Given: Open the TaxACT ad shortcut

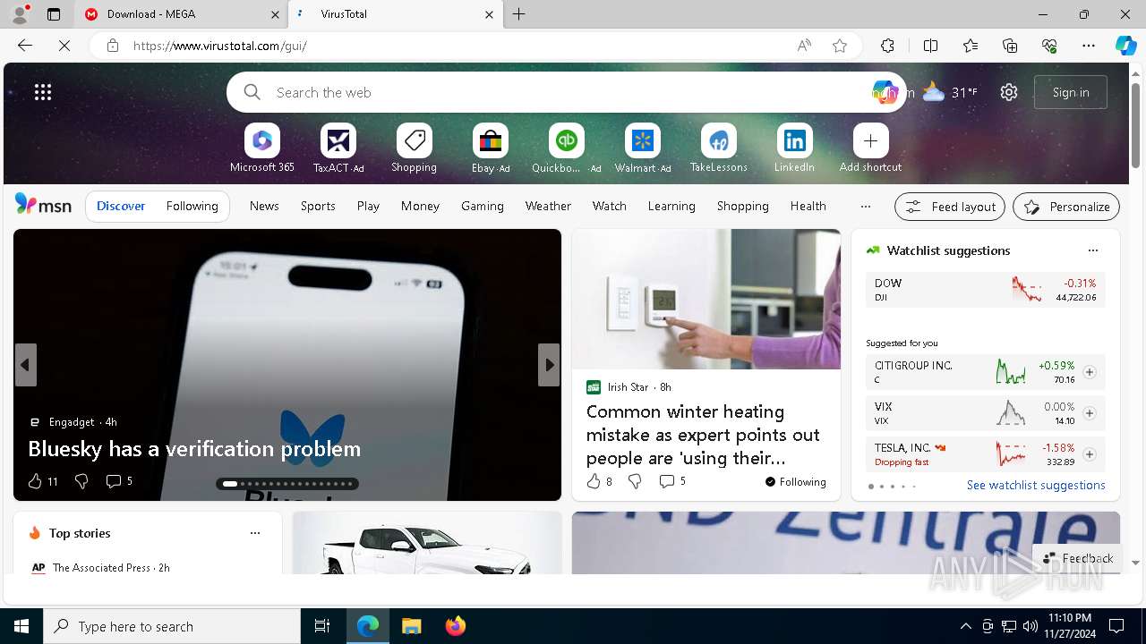Looking at the screenshot, I should (x=338, y=148).
